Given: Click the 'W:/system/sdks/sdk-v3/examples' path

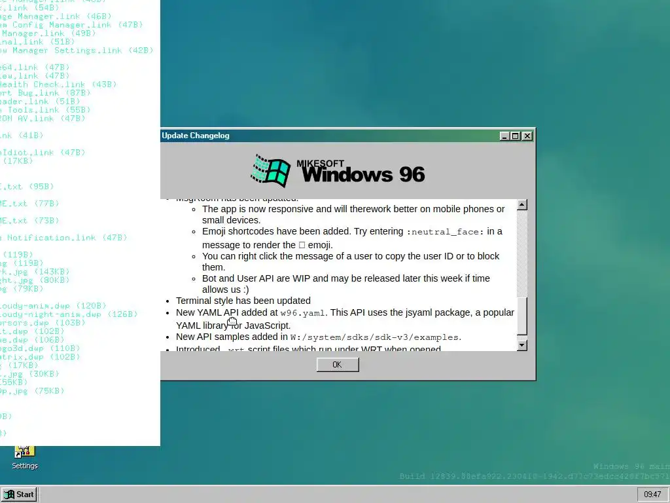Looking at the screenshot, I should pos(374,337).
